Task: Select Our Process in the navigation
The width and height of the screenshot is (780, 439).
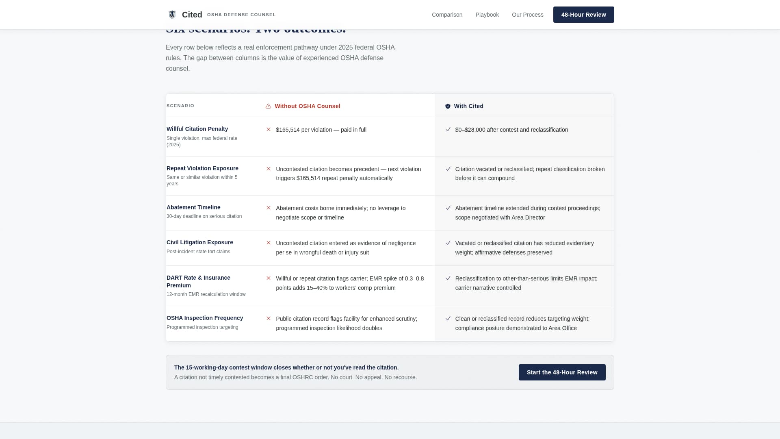Action: click(527, 15)
